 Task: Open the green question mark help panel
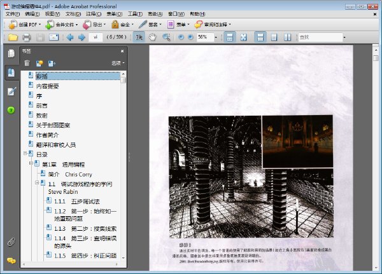(x=11, y=110)
